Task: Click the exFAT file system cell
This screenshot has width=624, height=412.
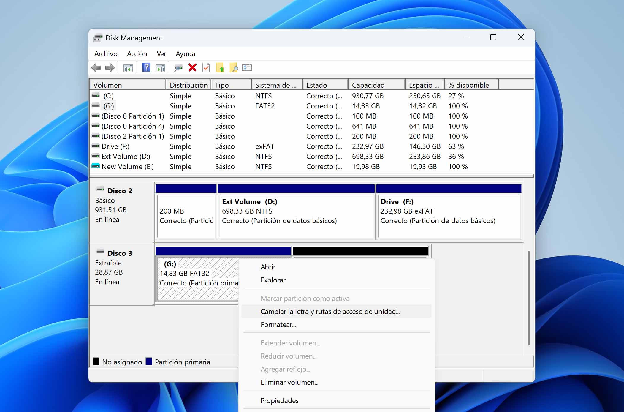Action: point(265,146)
